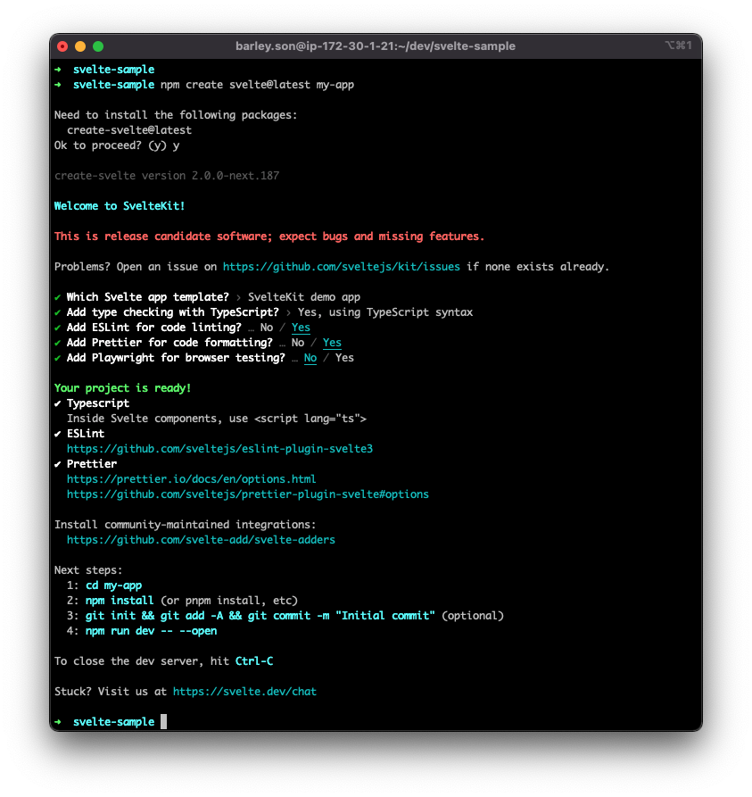Image resolution: width=752 pixels, height=797 pixels.
Task: Click the 'cd my-app' command
Action: coord(114,585)
